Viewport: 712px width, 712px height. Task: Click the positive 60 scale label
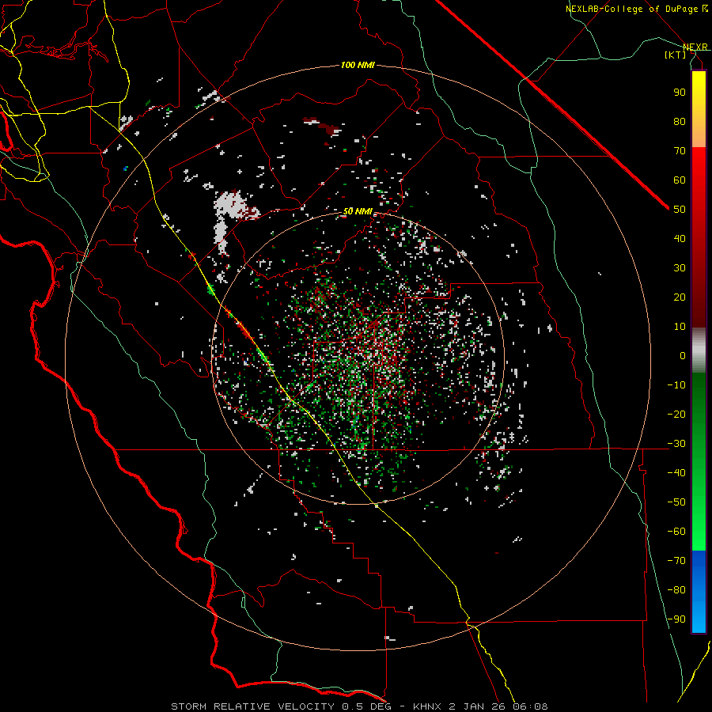click(680, 180)
